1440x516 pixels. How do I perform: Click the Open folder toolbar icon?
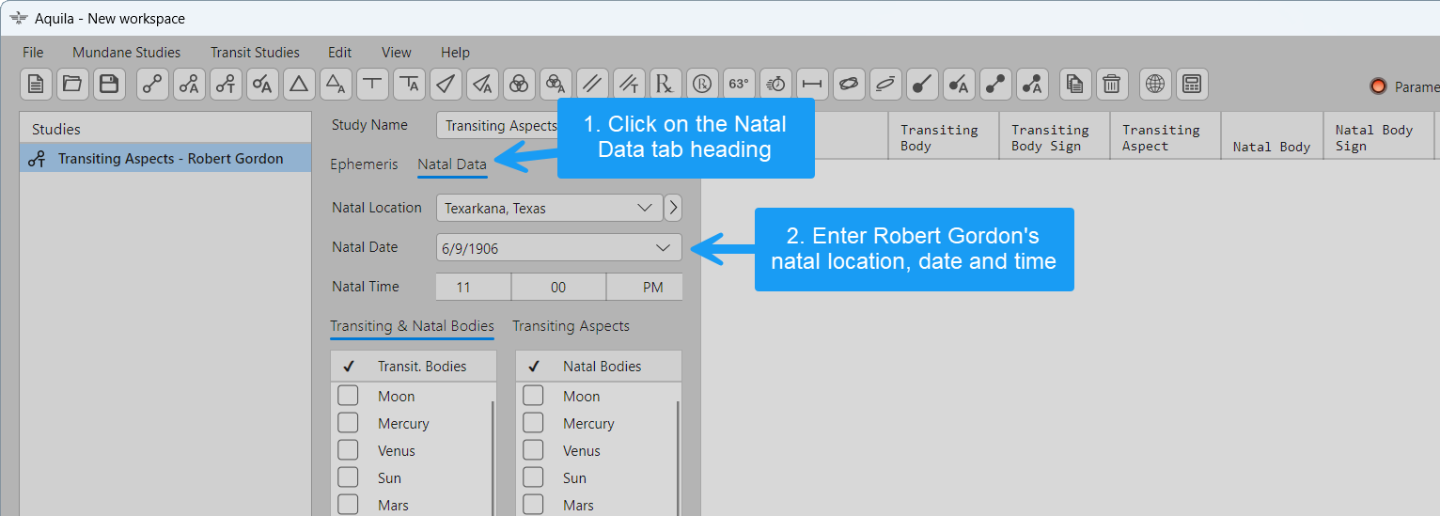click(x=72, y=84)
